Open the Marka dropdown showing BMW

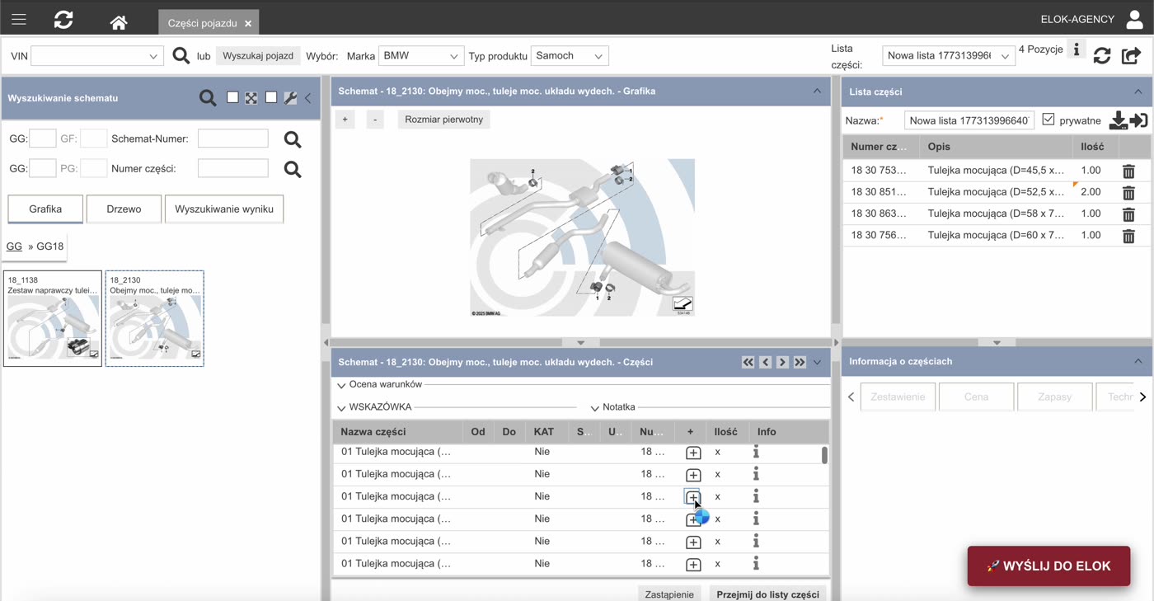(420, 56)
